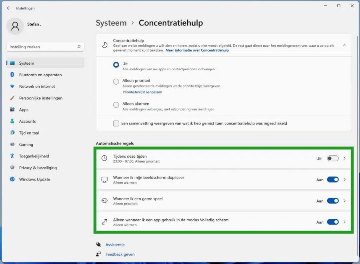Click the Tijd en taal globe icon
Viewport: 360px width, 264px height.
(12, 133)
